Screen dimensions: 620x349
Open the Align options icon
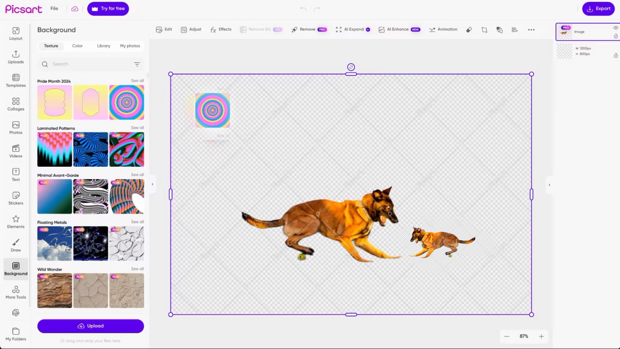(515, 30)
